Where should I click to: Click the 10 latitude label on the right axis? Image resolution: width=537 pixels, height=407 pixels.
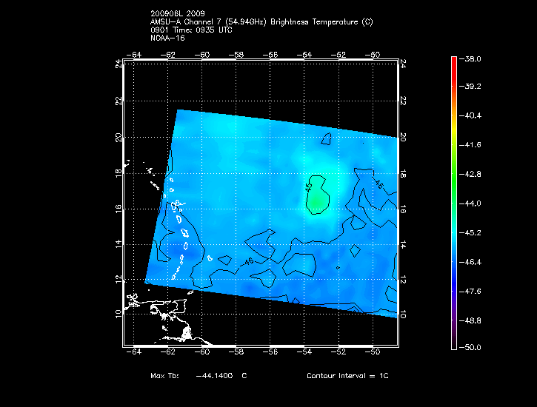click(403, 313)
